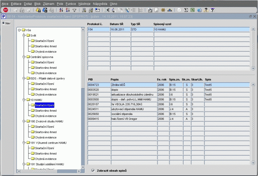Select Skartační řízení under Centrální spisovna

tap(45, 62)
